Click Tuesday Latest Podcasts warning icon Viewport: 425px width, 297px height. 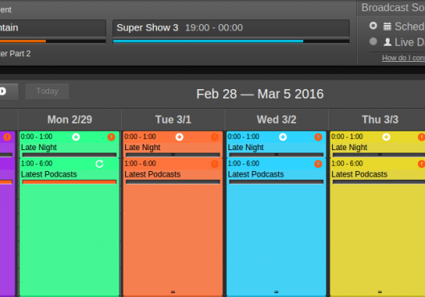pos(214,164)
